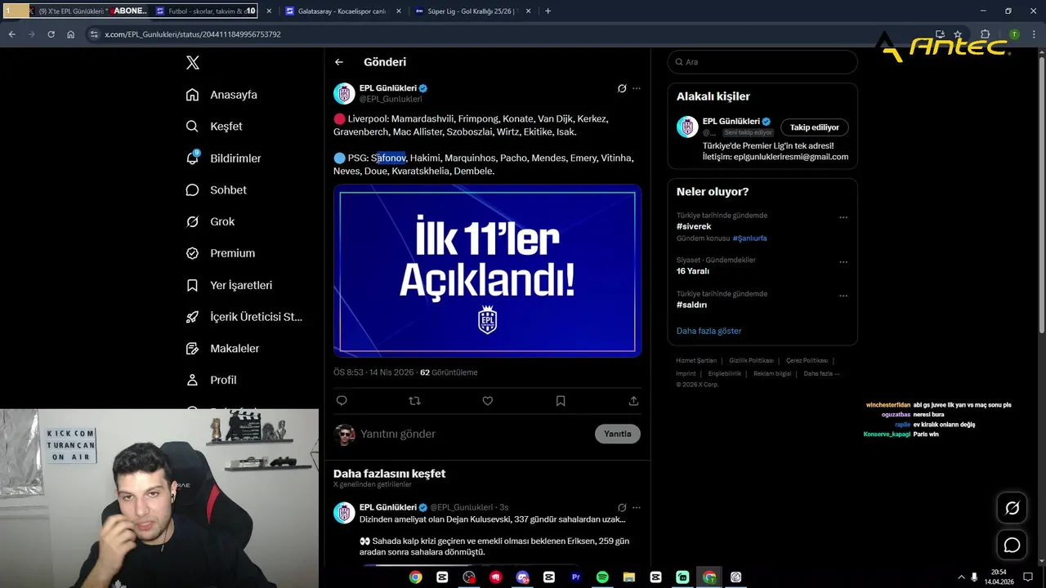This screenshot has width=1046, height=588.
Task: Open Bildirimler bell icon
Action: tap(192, 158)
